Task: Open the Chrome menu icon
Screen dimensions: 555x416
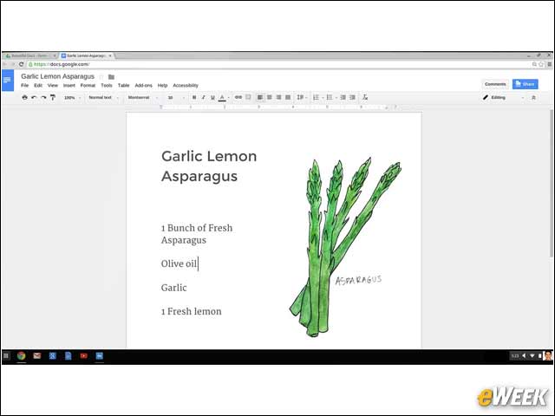Action: point(549,64)
